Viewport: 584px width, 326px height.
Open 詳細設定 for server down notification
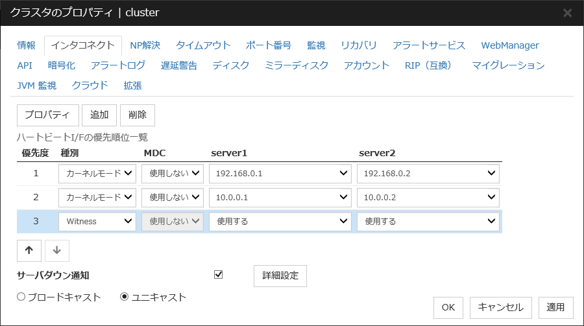(x=280, y=275)
